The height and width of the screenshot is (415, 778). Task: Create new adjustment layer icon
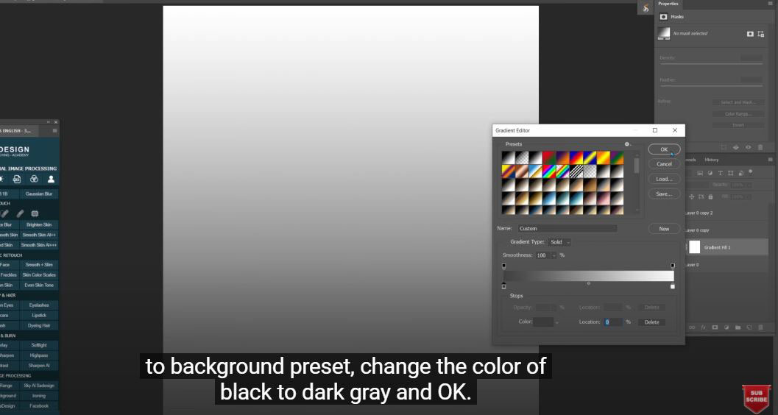726,327
